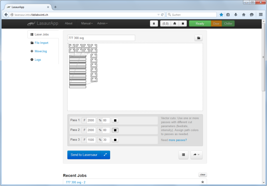This screenshot has height=186, width=267.
Task: Open the URL history dropdown arrow
Action: tap(158, 15)
